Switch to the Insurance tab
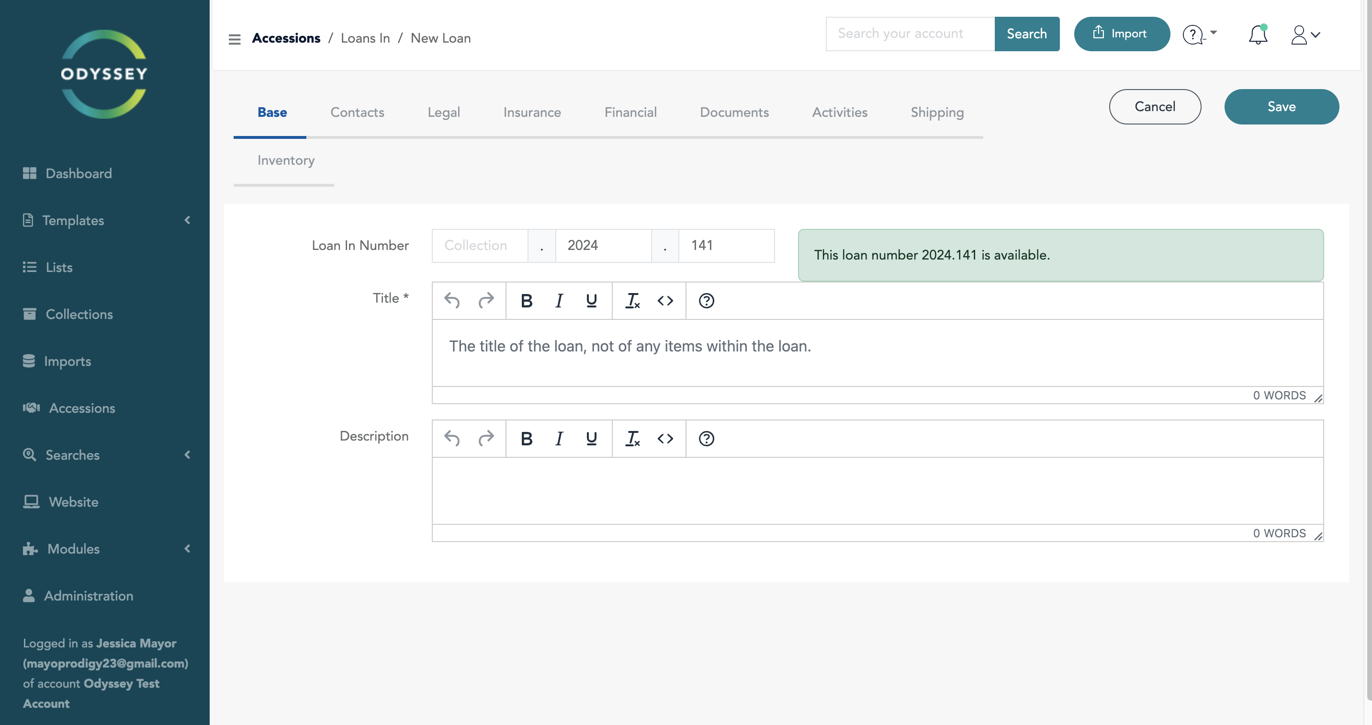Viewport: 1372px width, 725px height. (x=531, y=113)
